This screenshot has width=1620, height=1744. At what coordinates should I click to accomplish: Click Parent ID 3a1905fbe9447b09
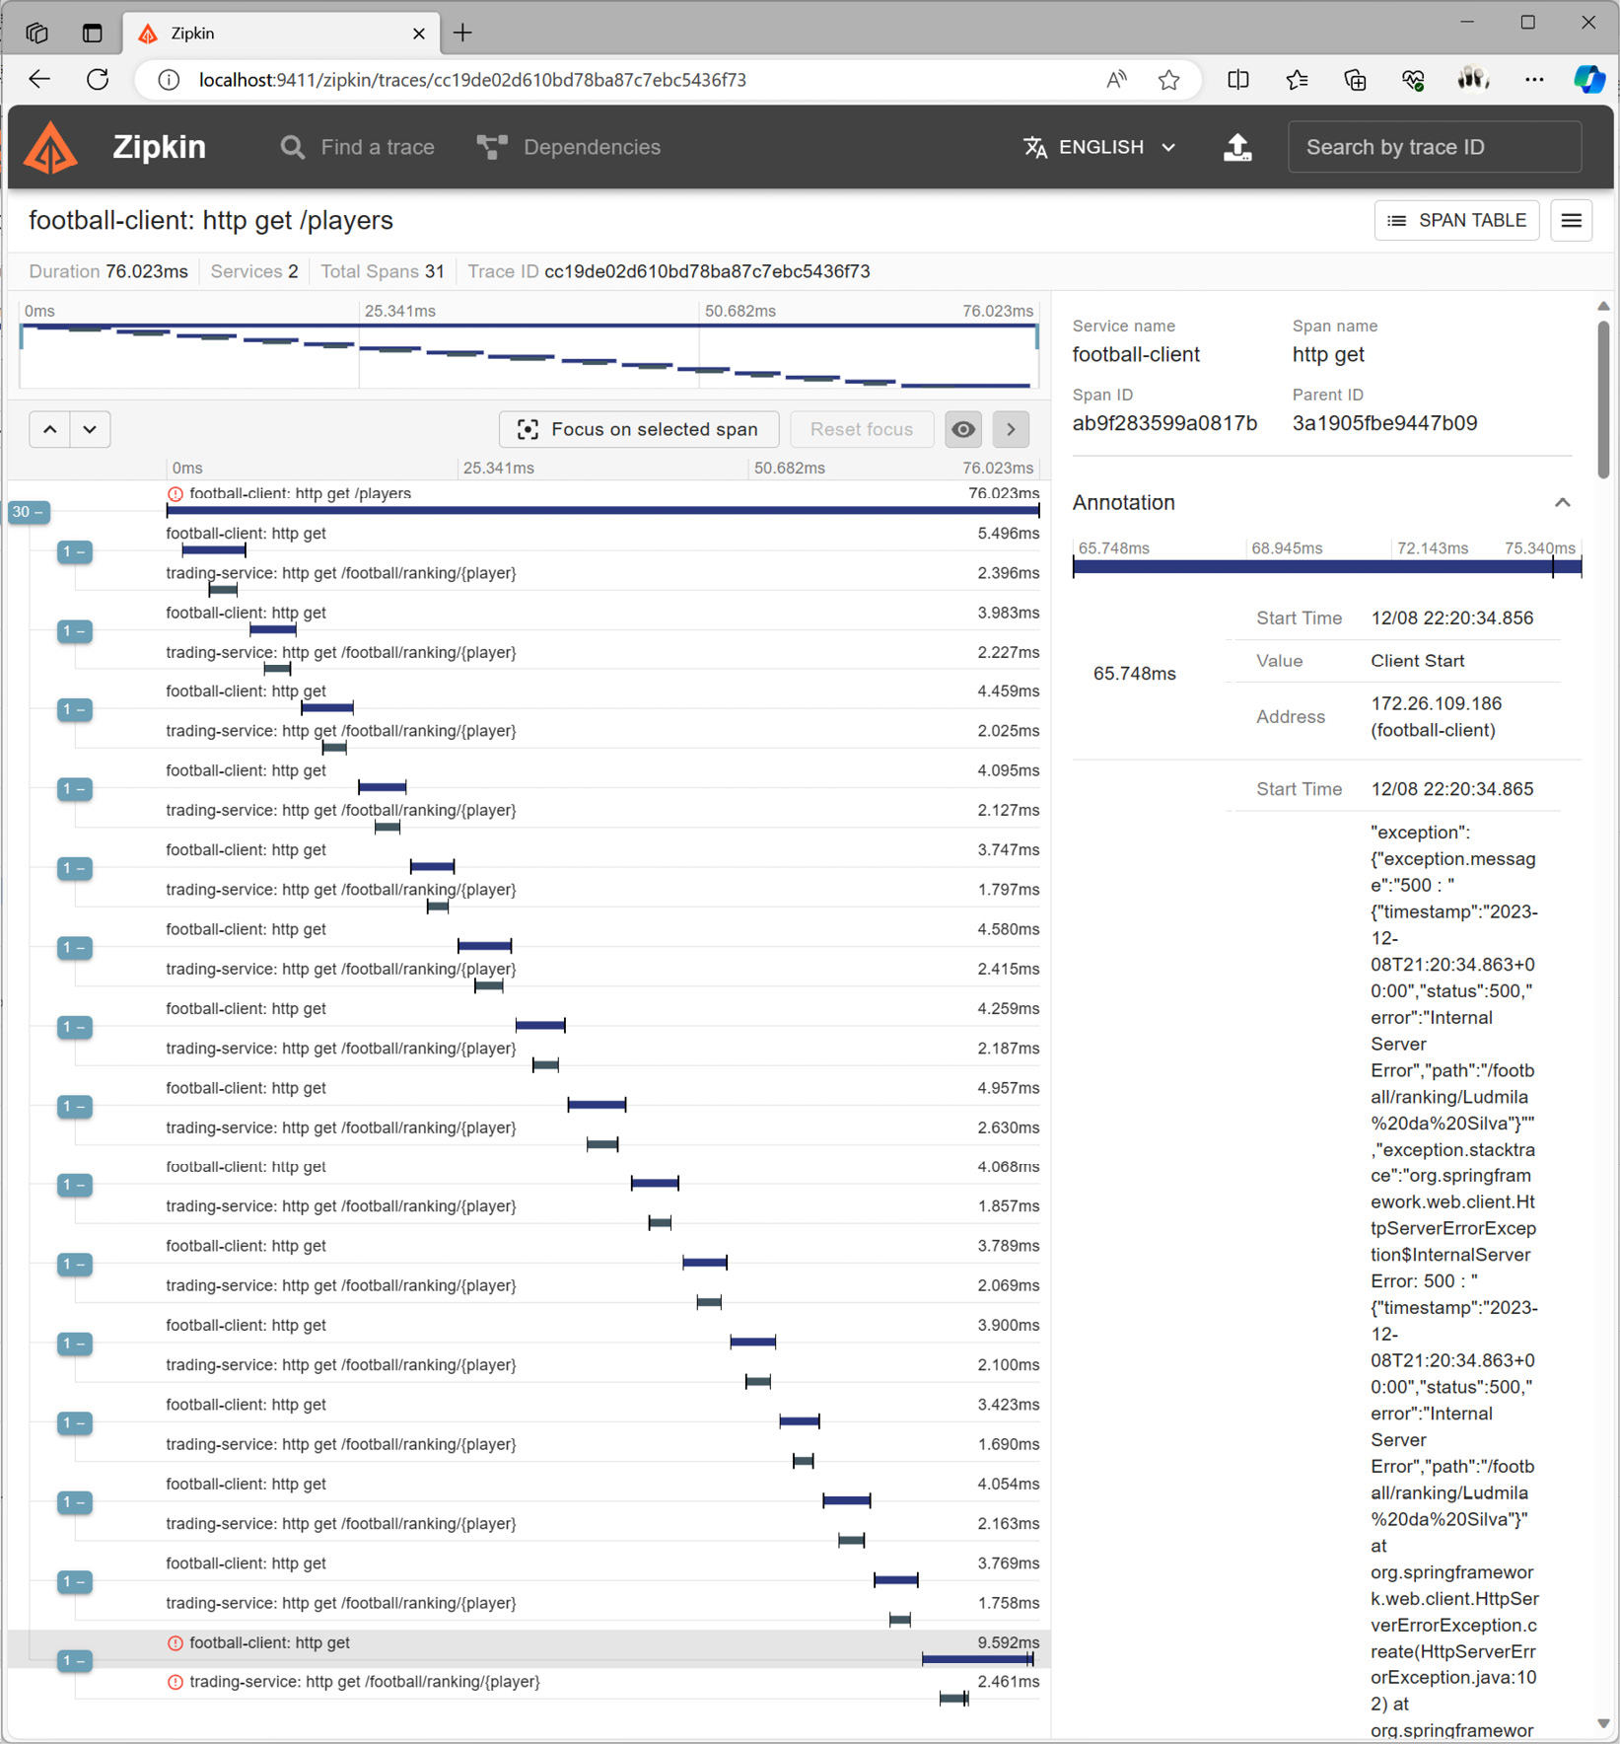coord(1384,423)
